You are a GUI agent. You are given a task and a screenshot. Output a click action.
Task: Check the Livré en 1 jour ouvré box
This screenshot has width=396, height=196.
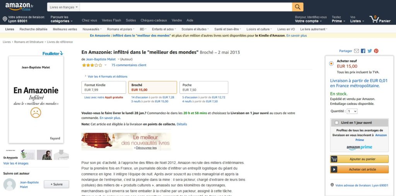pyautogui.click(x=336, y=123)
